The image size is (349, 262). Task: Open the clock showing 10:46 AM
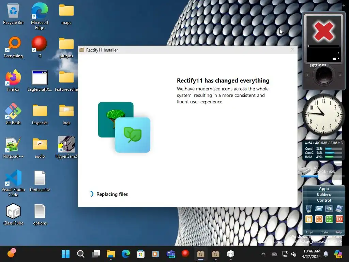point(312,254)
